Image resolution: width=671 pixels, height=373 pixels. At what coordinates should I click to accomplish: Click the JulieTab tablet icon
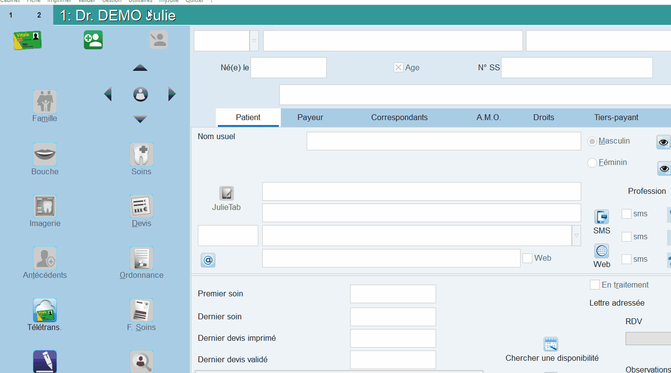(x=226, y=193)
